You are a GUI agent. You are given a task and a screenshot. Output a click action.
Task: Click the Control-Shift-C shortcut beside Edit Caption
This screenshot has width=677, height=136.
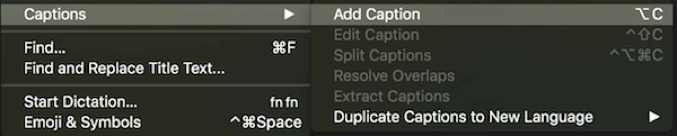[644, 35]
